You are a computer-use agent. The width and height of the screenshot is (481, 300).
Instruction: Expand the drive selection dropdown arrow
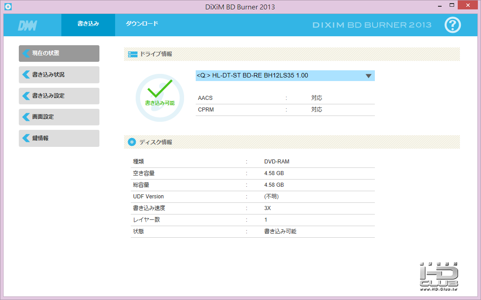click(x=369, y=76)
